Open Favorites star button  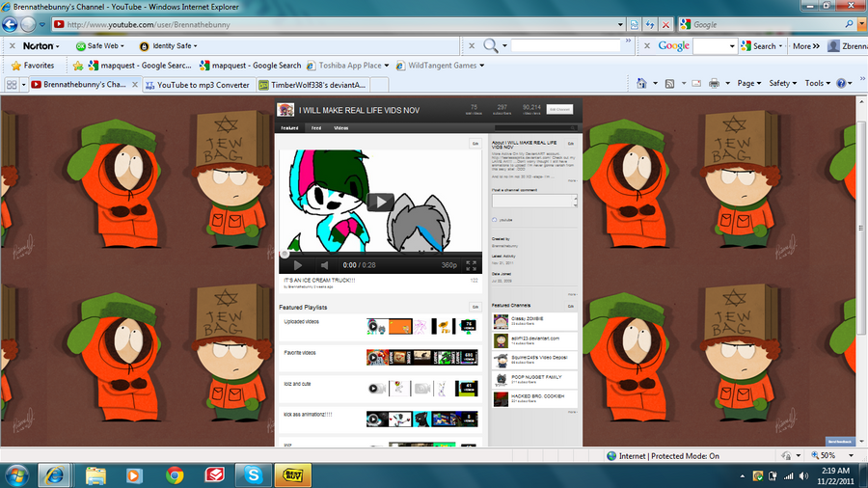[33, 66]
